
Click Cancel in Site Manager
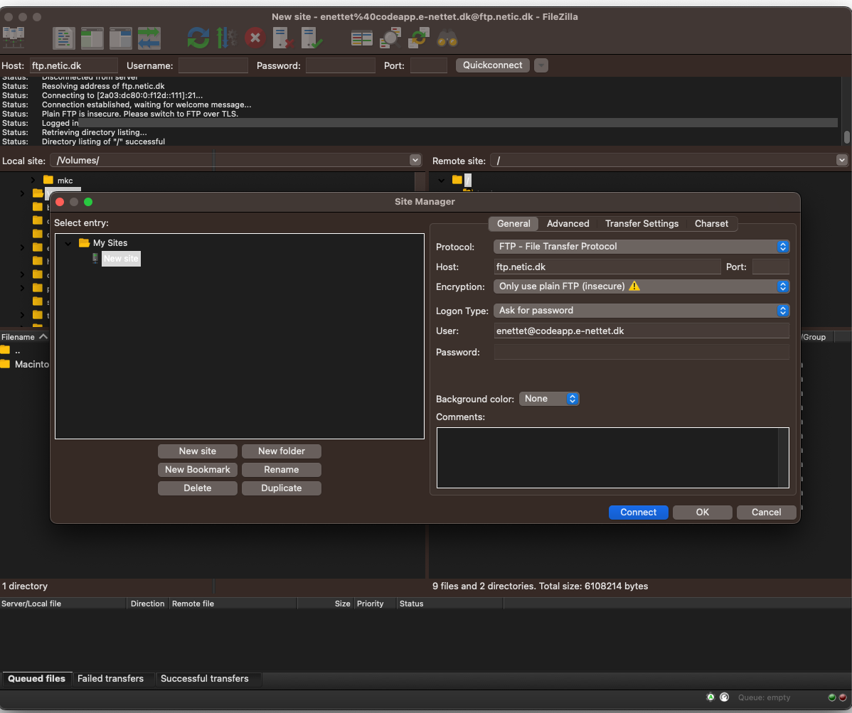click(x=766, y=512)
